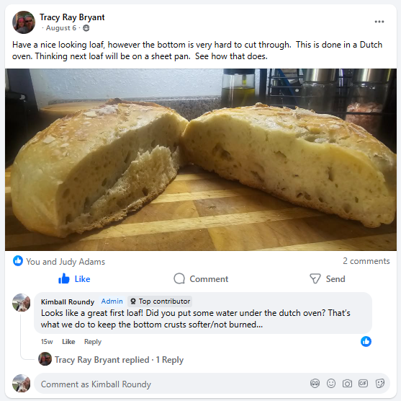Image resolution: width=401 pixels, height=401 pixels.
Task: Toggle Like under Kimball Roundy's comment
Action: pos(68,342)
